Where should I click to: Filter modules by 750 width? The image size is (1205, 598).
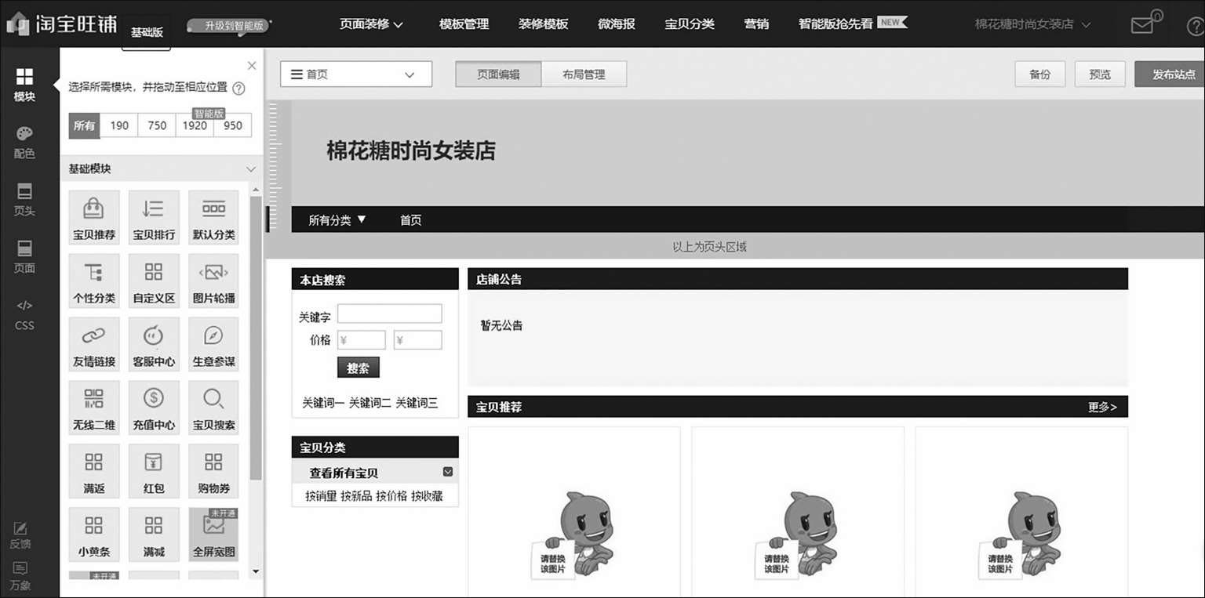click(157, 125)
